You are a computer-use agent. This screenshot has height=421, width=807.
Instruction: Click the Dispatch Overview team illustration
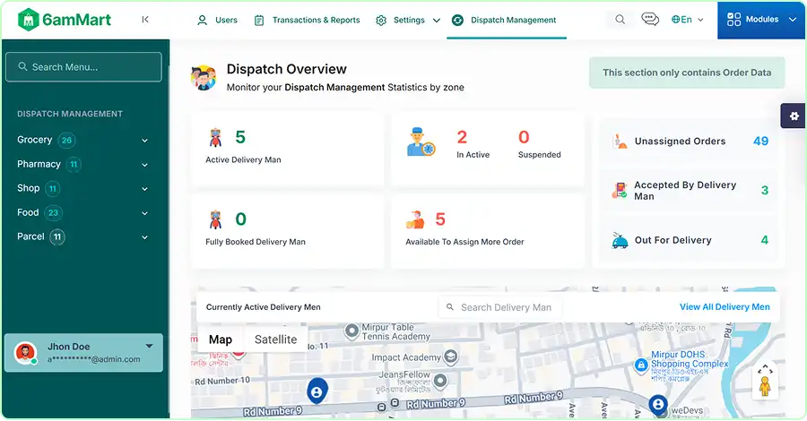coord(204,78)
